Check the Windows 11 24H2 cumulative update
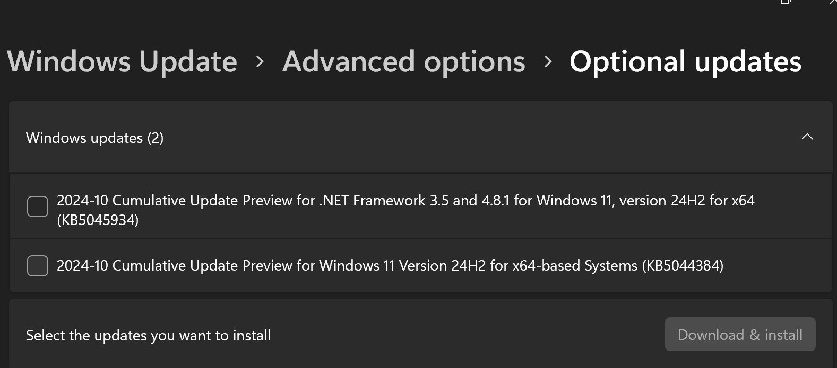837x368 pixels. (x=38, y=266)
